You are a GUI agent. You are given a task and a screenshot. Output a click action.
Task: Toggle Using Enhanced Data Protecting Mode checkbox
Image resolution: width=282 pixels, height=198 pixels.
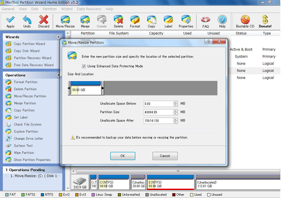click(x=84, y=66)
